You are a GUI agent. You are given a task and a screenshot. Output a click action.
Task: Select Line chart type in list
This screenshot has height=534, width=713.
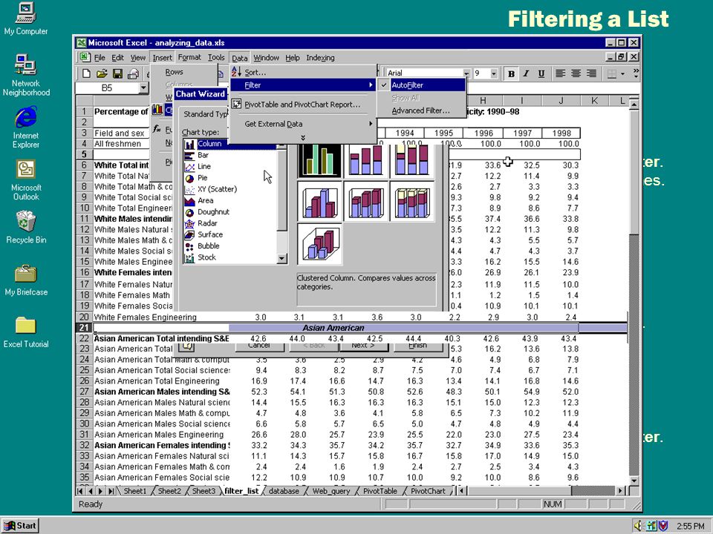coord(204,166)
